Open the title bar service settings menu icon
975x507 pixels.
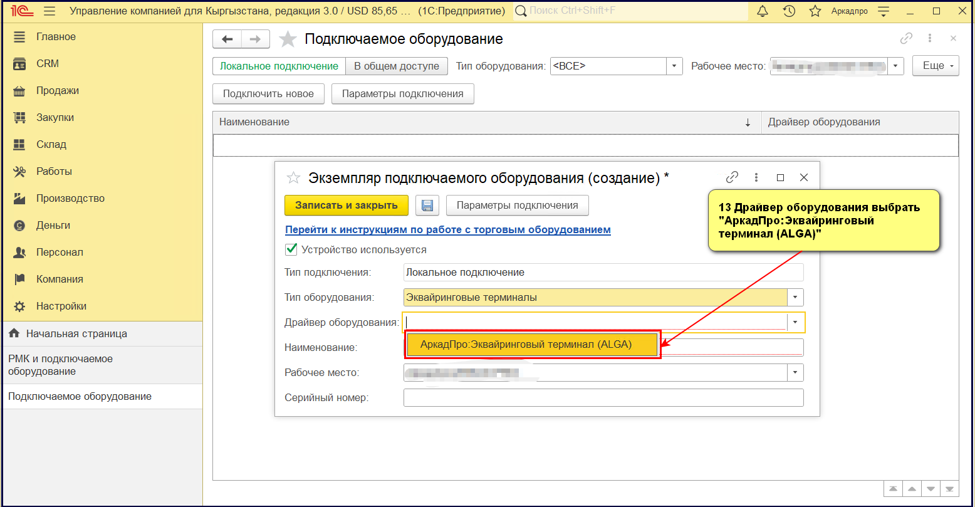click(884, 11)
